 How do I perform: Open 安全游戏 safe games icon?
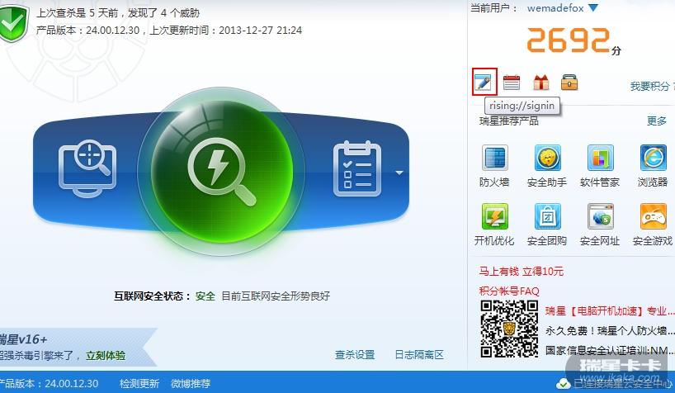click(653, 217)
